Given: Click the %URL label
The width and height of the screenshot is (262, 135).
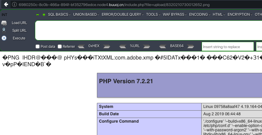Looking at the screenshot, I should [x=135, y=46].
